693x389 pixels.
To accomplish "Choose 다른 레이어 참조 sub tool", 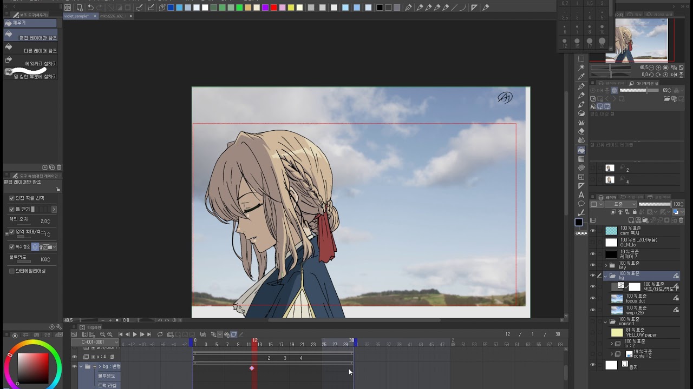I will coord(30,49).
